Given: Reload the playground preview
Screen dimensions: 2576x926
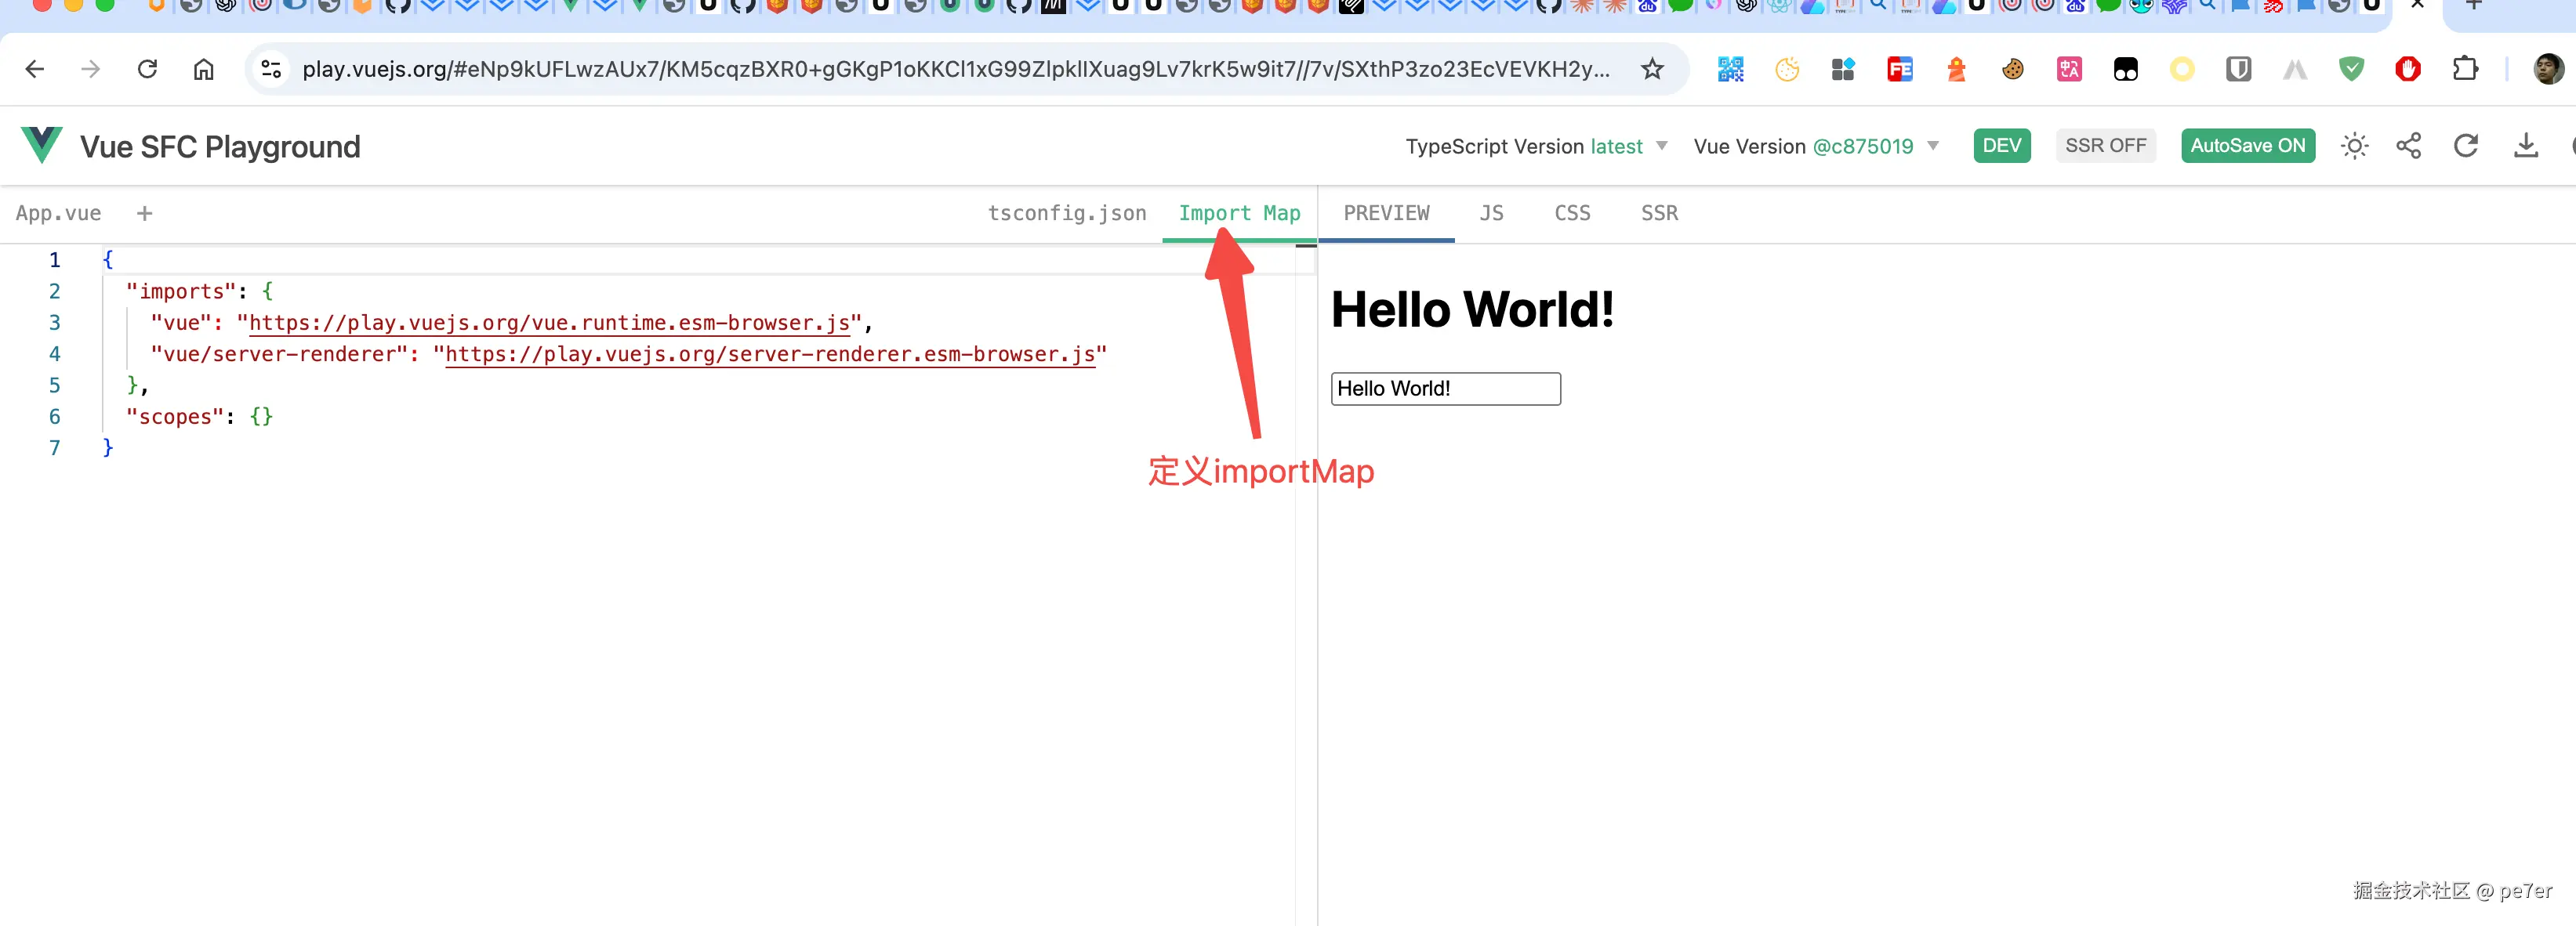Looking at the screenshot, I should [x=2466, y=146].
